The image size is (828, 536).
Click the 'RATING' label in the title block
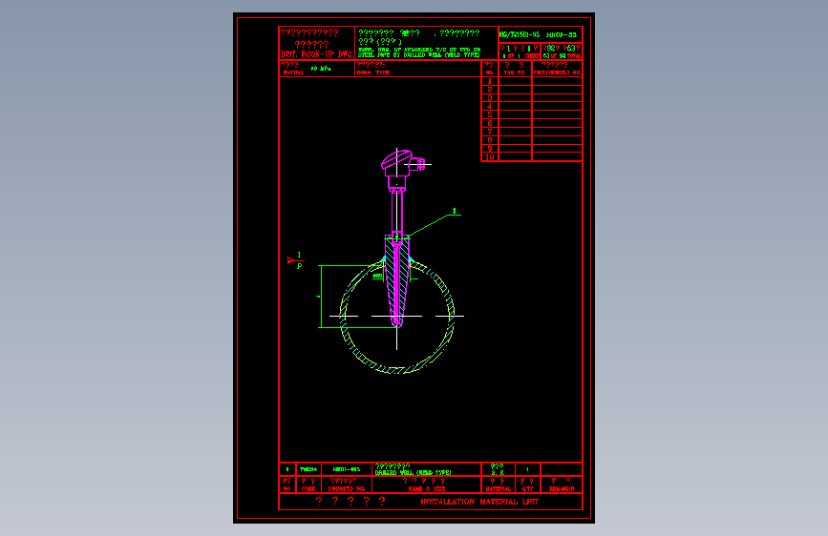pyautogui.click(x=293, y=72)
